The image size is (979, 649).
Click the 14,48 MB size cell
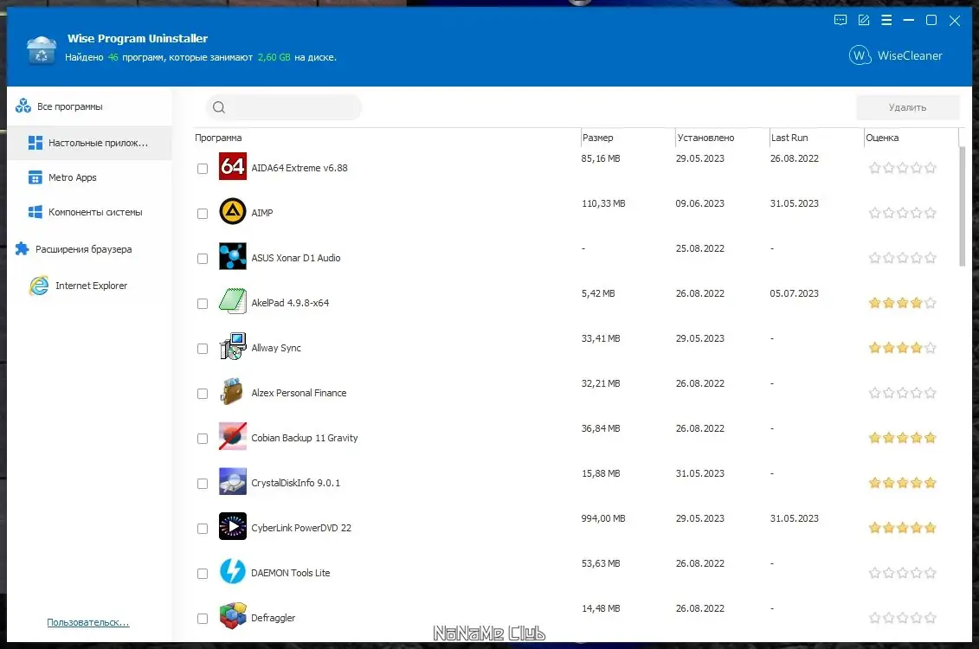601,608
